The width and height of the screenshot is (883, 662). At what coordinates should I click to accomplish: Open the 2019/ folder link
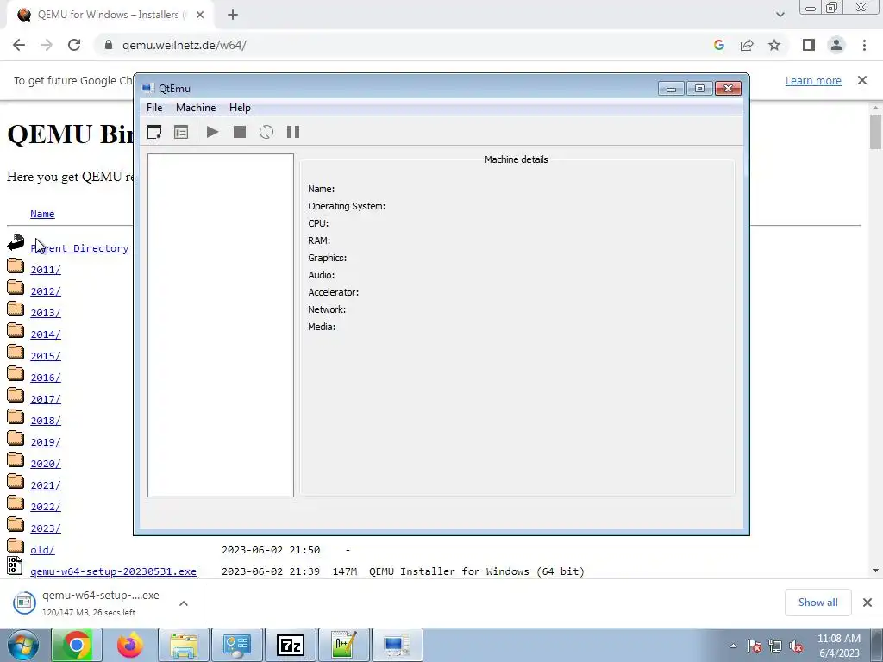pos(46,442)
